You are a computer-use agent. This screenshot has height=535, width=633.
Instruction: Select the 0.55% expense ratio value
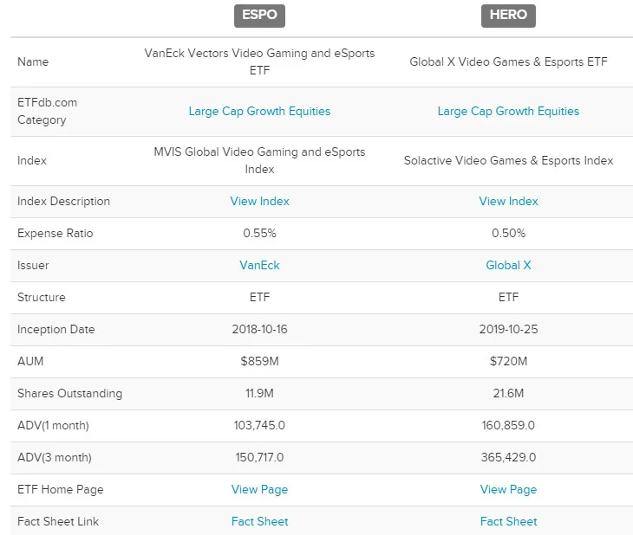(x=259, y=233)
